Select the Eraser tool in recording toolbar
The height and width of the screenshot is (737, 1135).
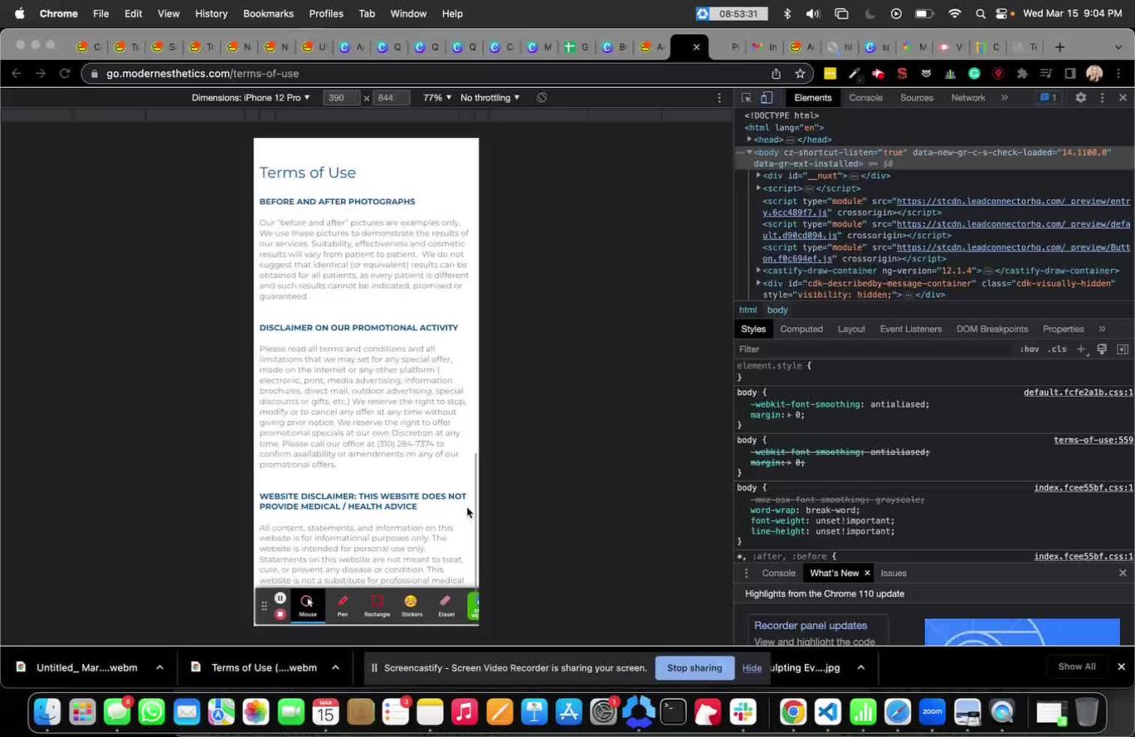pyautogui.click(x=446, y=605)
